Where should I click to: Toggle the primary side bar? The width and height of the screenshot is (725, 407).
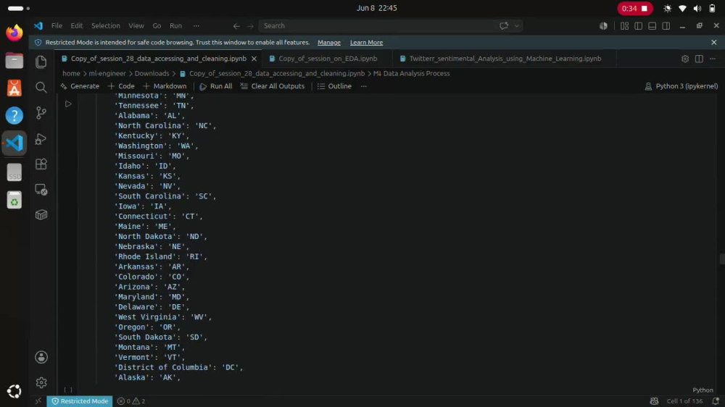pos(639,26)
